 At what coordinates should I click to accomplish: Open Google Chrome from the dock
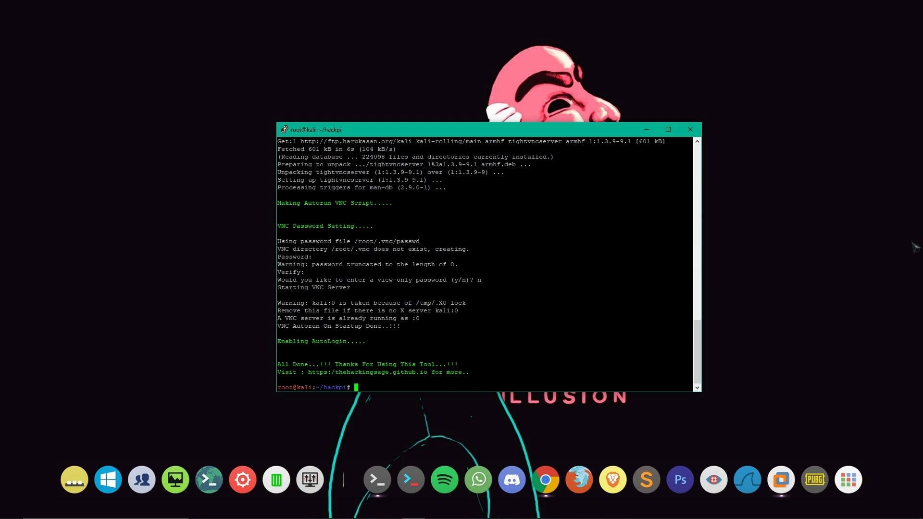pos(546,480)
